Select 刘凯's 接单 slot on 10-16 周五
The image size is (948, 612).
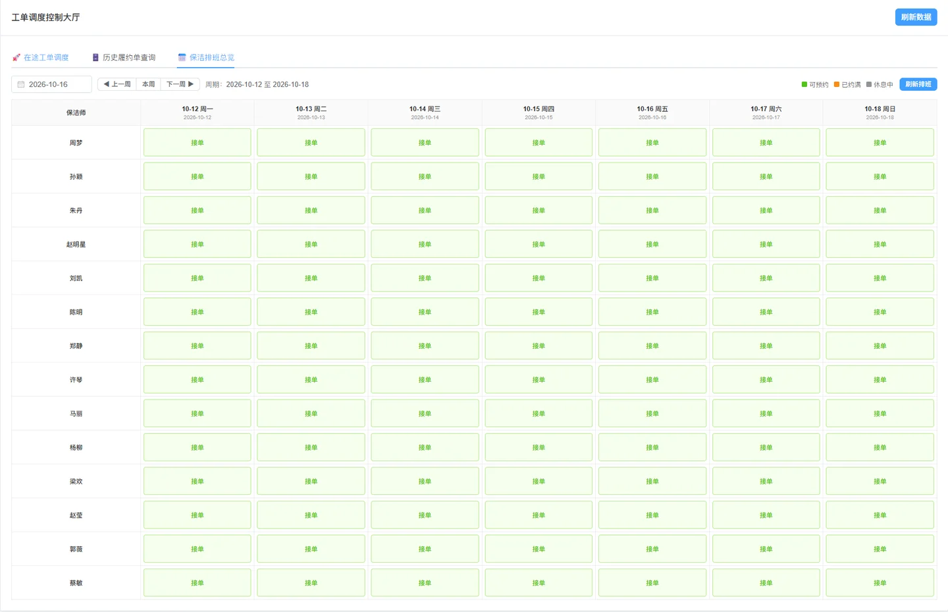tap(652, 278)
